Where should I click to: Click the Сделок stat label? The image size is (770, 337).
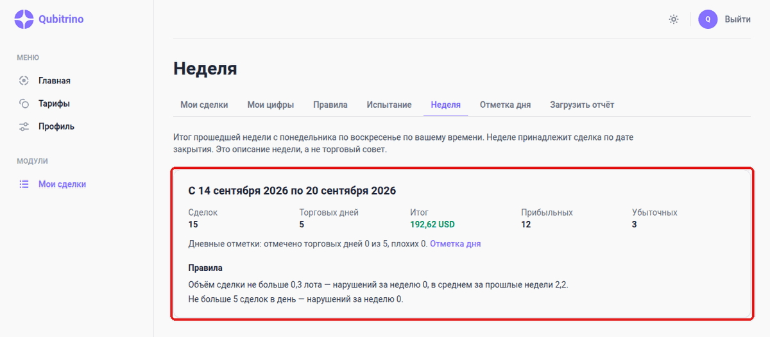203,212
